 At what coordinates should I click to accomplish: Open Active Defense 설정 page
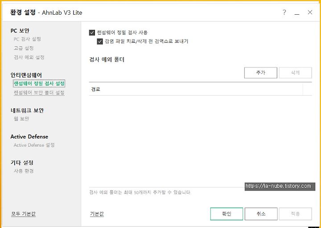click(x=34, y=145)
